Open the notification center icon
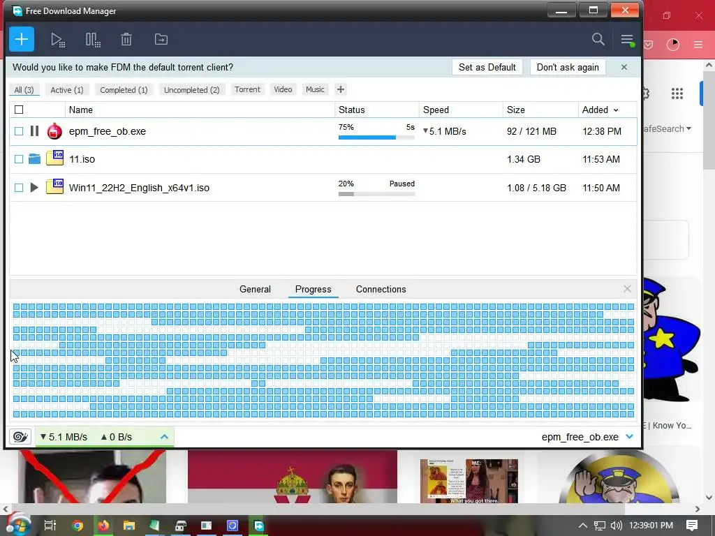The width and height of the screenshot is (715, 536). [x=692, y=526]
